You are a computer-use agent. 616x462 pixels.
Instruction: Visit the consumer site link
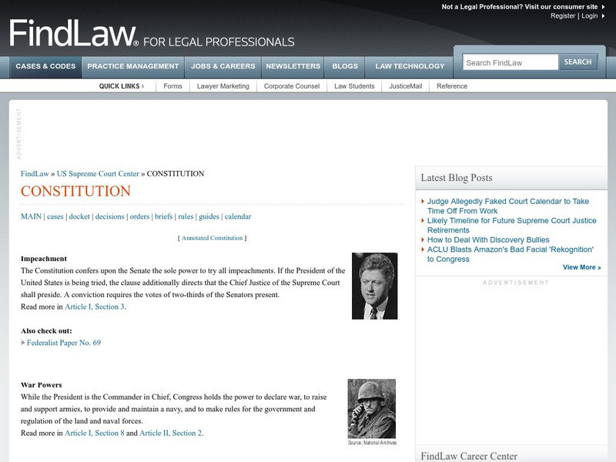519,7
